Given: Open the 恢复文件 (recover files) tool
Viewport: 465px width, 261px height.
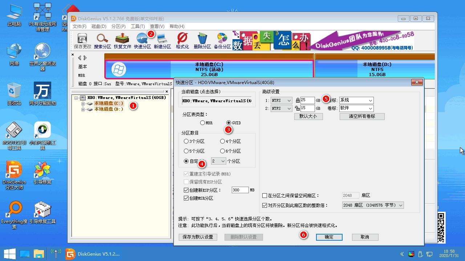Looking at the screenshot, I should 122,40.
